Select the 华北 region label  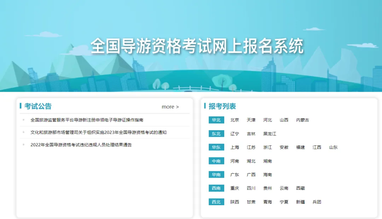click(x=216, y=120)
